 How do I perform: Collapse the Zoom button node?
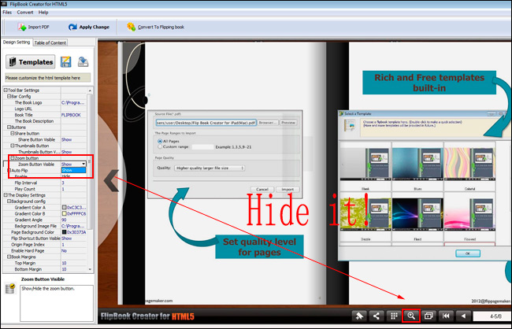pos(13,158)
